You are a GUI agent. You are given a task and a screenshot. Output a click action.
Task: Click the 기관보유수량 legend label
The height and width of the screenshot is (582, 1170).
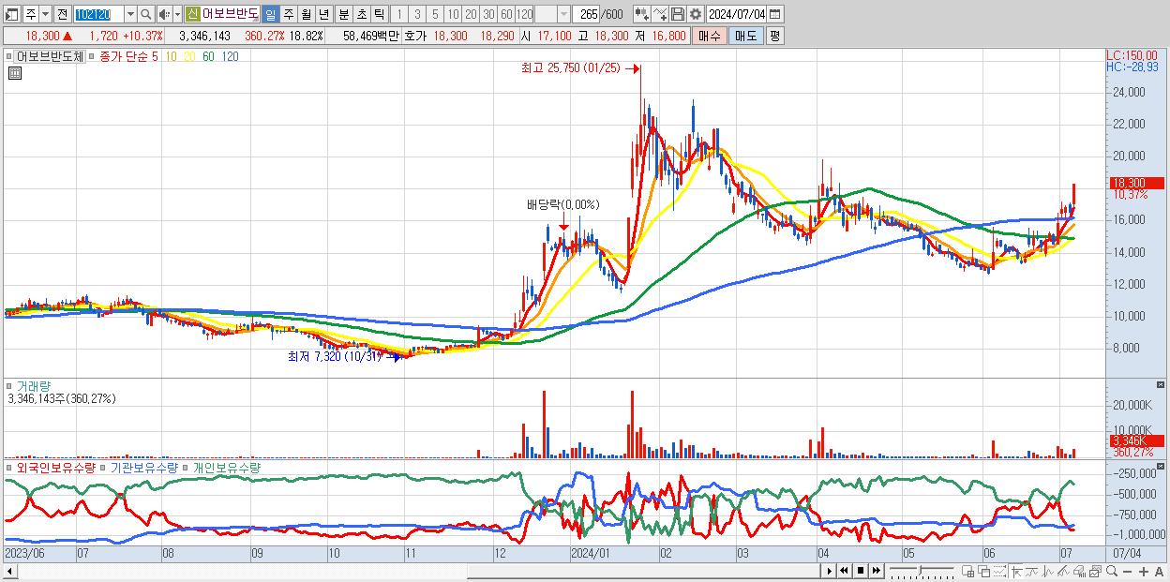pos(145,467)
